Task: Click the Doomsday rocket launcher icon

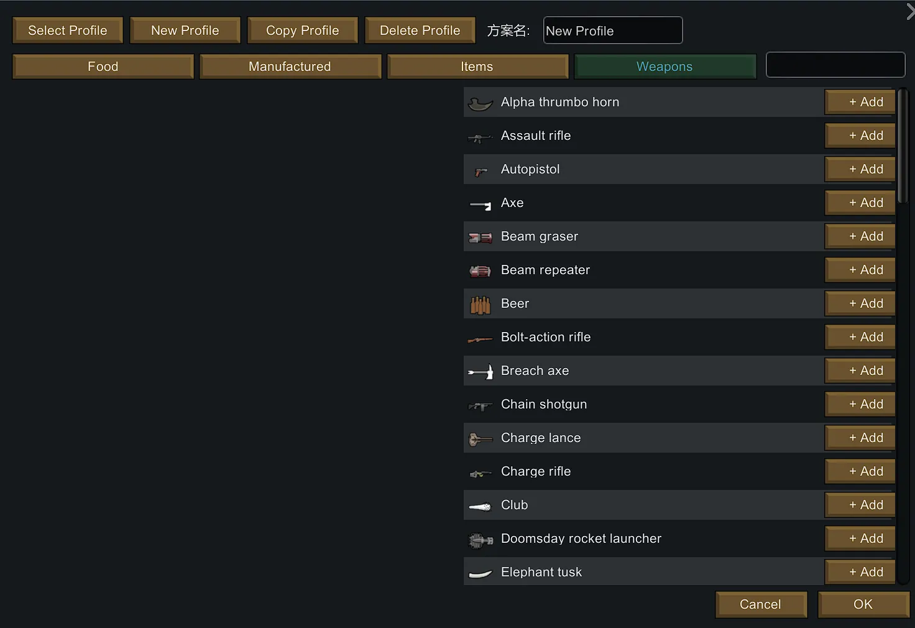Action: 480,540
